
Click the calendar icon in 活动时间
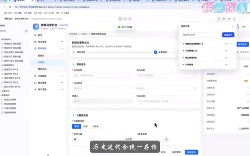(x=195, y=88)
